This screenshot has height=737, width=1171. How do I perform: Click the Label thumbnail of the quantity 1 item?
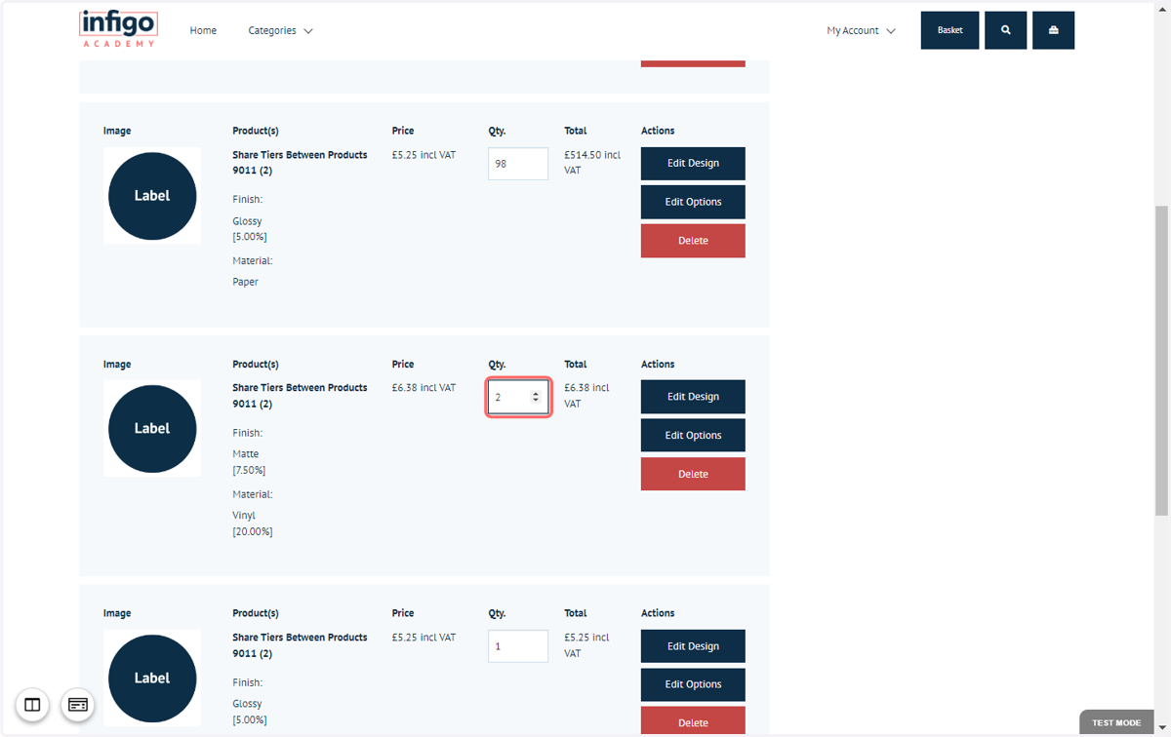click(x=152, y=679)
